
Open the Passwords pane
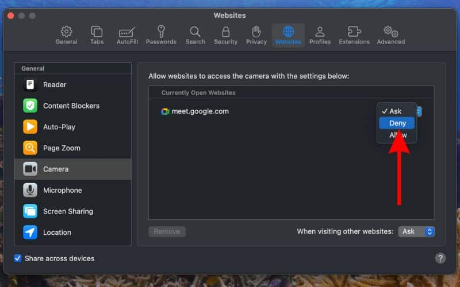161,34
